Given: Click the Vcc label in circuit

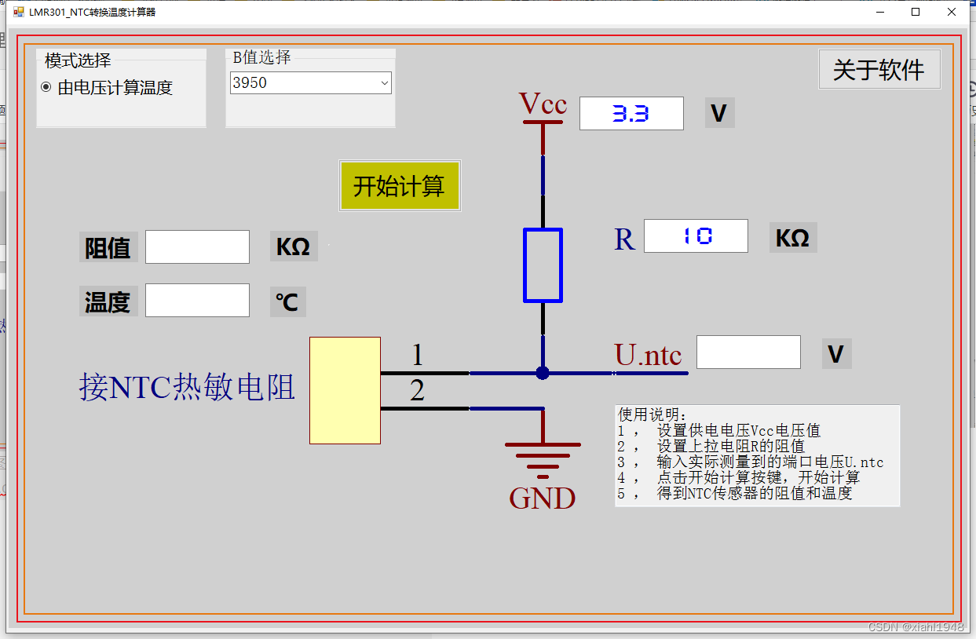Looking at the screenshot, I should pyautogui.click(x=543, y=104).
